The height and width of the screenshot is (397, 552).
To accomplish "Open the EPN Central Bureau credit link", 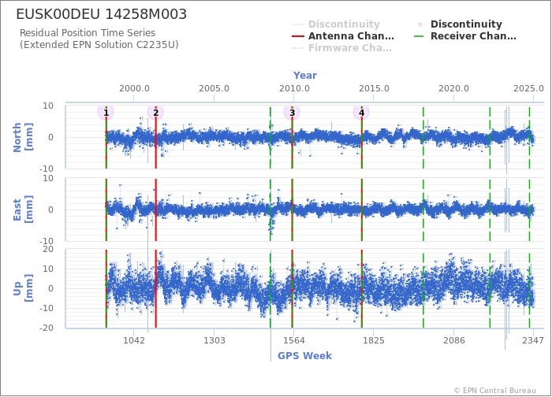I will coord(495,391).
